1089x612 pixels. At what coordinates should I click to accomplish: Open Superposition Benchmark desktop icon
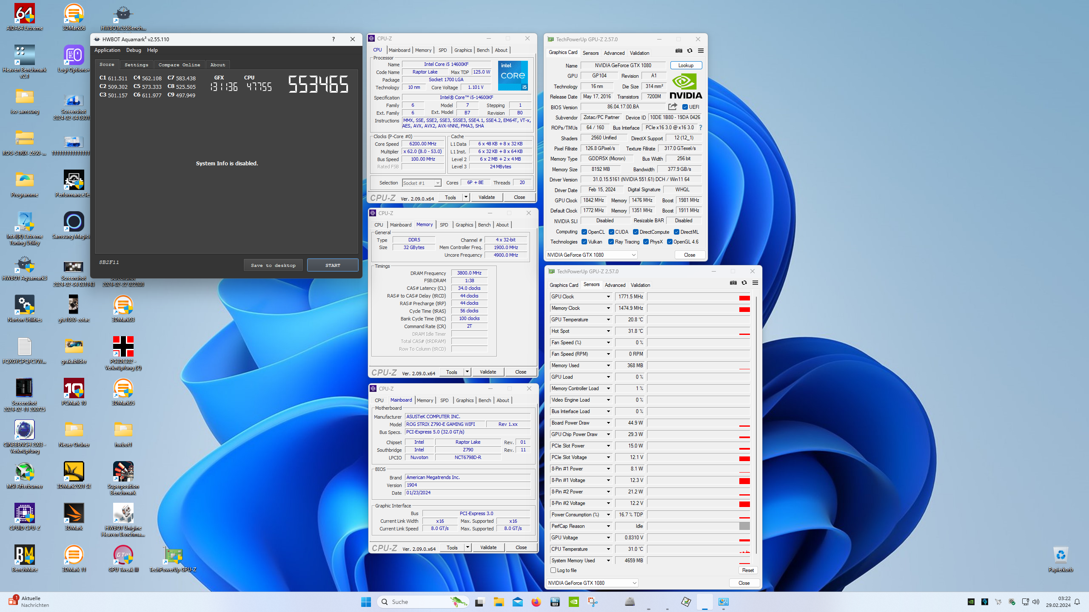[123, 479]
